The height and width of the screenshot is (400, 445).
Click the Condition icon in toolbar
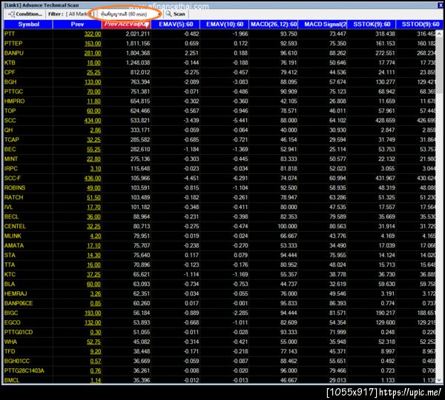[x=11, y=14]
